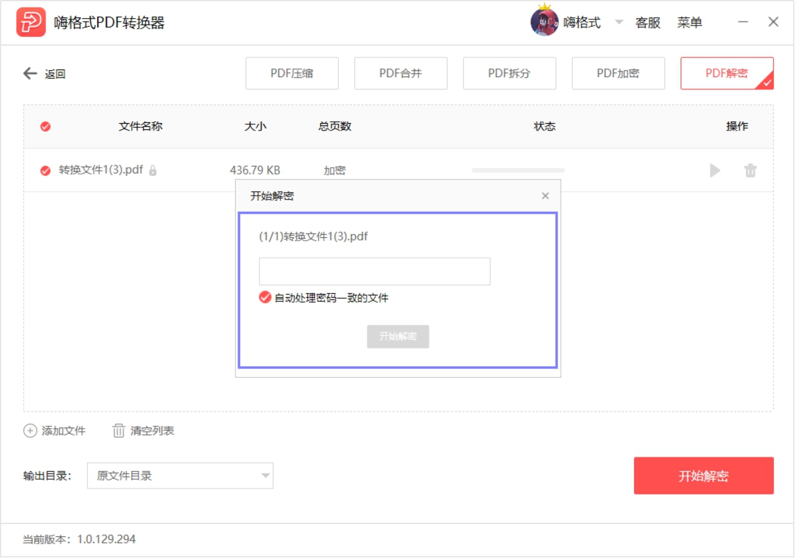Delete the file using the trash icon
The image size is (795, 558).
click(x=751, y=170)
